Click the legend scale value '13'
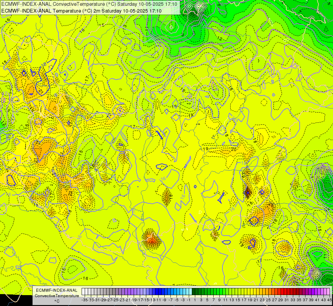The image size is (333, 306). click(x=232, y=300)
